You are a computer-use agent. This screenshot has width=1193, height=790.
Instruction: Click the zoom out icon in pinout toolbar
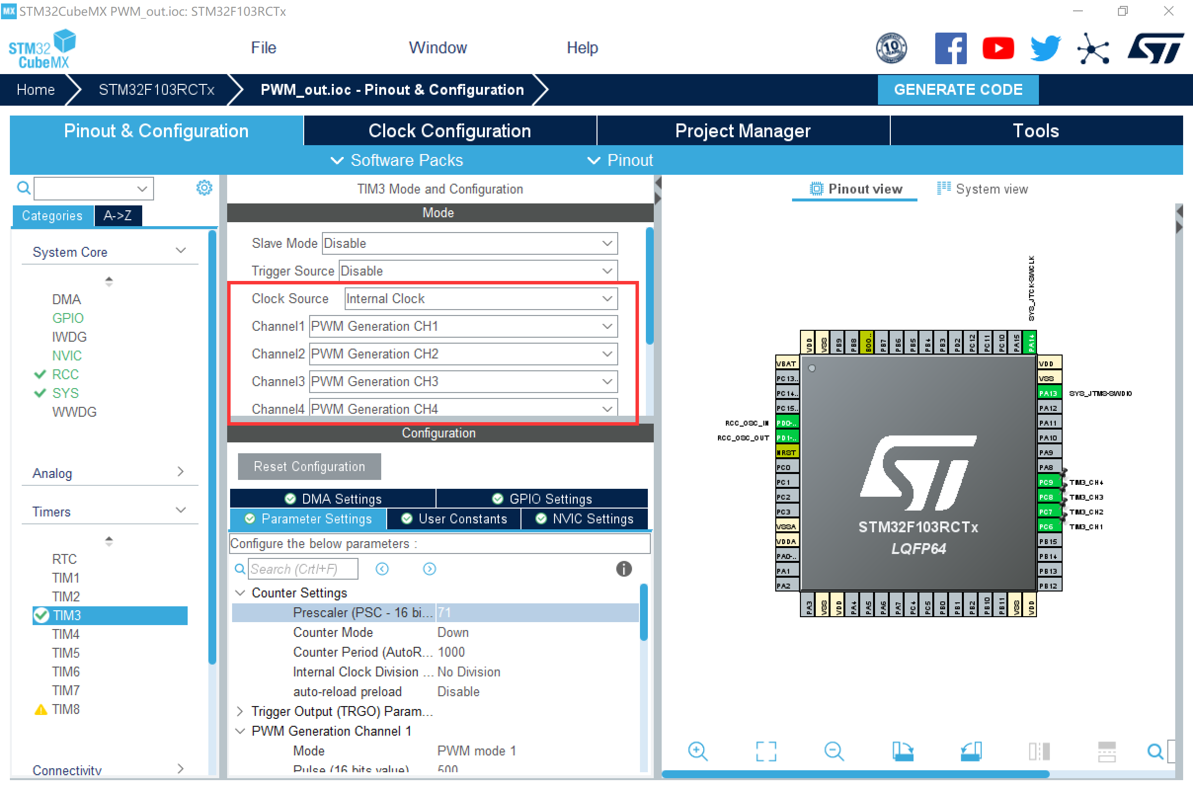[834, 751]
